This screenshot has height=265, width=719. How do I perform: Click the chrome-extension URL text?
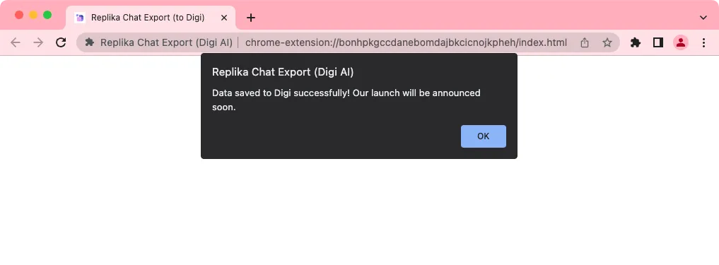406,42
